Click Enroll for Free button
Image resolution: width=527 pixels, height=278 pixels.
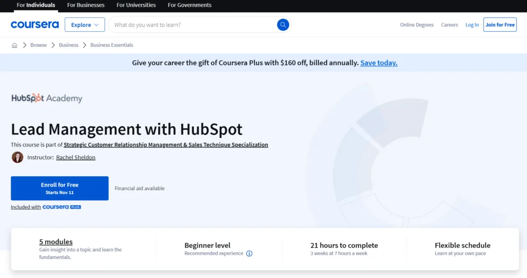point(60,189)
